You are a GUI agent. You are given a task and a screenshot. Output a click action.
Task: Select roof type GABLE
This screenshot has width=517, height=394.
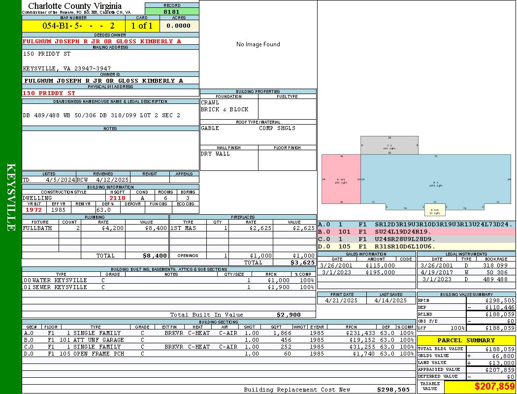[x=210, y=128]
